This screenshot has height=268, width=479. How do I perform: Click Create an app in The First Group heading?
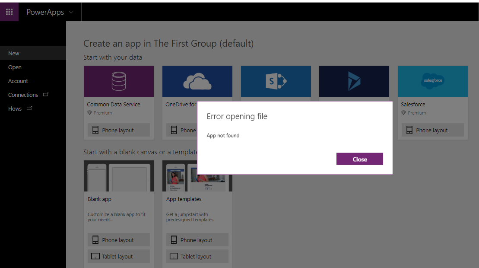[x=168, y=44]
